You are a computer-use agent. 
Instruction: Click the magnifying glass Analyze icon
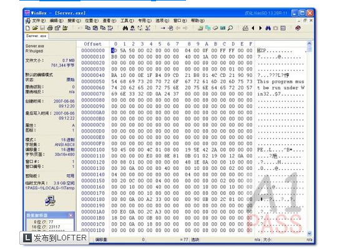(x=230, y=28)
